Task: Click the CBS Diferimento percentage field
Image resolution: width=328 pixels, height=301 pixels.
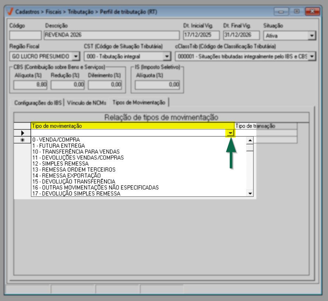Action: coord(105,85)
